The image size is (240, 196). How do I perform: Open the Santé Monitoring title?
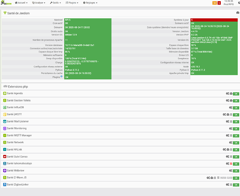[16, 128]
